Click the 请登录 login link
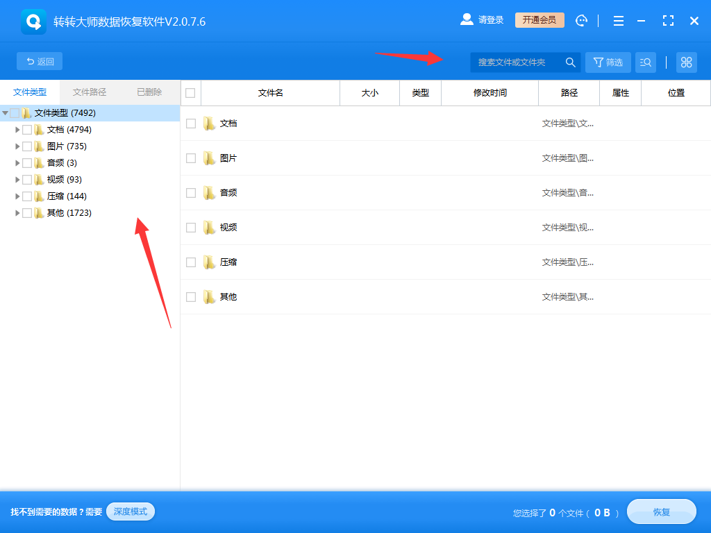 [490, 19]
